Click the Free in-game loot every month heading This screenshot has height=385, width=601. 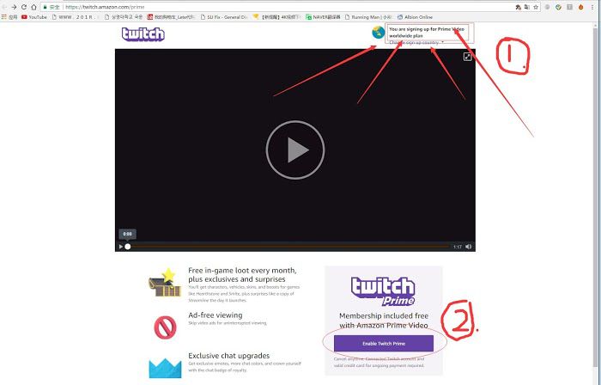(242, 274)
